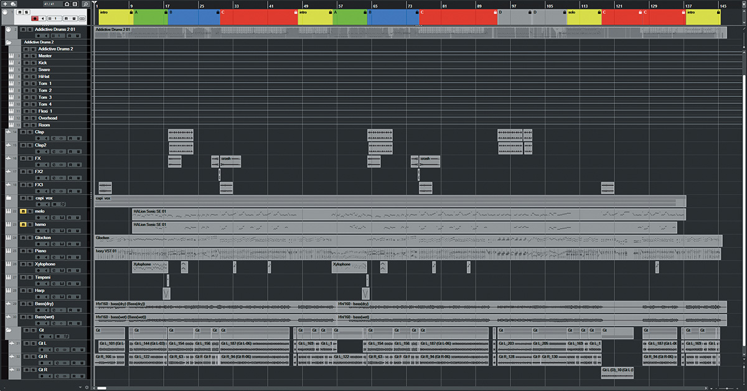Click the group editing icon on capi vox
Image resolution: width=747 pixels, height=391 pixels.
click(55, 205)
